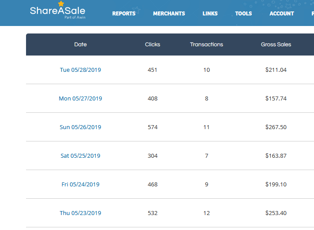Select the 574 clicks value
This screenshot has width=314, height=230.
153,127
